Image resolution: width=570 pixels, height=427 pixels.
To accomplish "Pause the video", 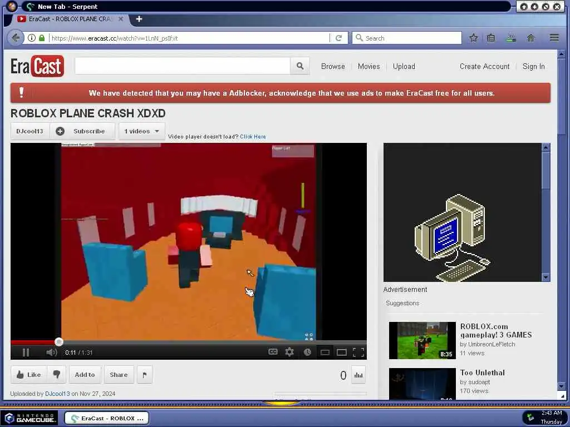I will (26, 352).
